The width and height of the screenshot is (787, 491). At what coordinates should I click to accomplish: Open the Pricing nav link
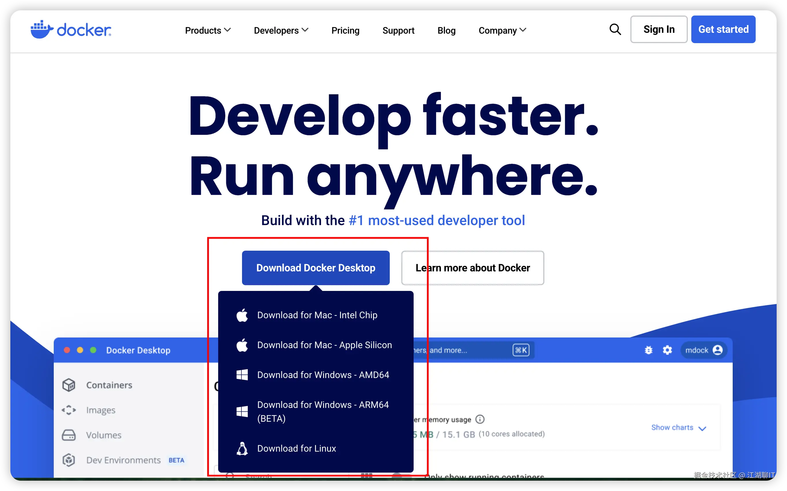345,30
